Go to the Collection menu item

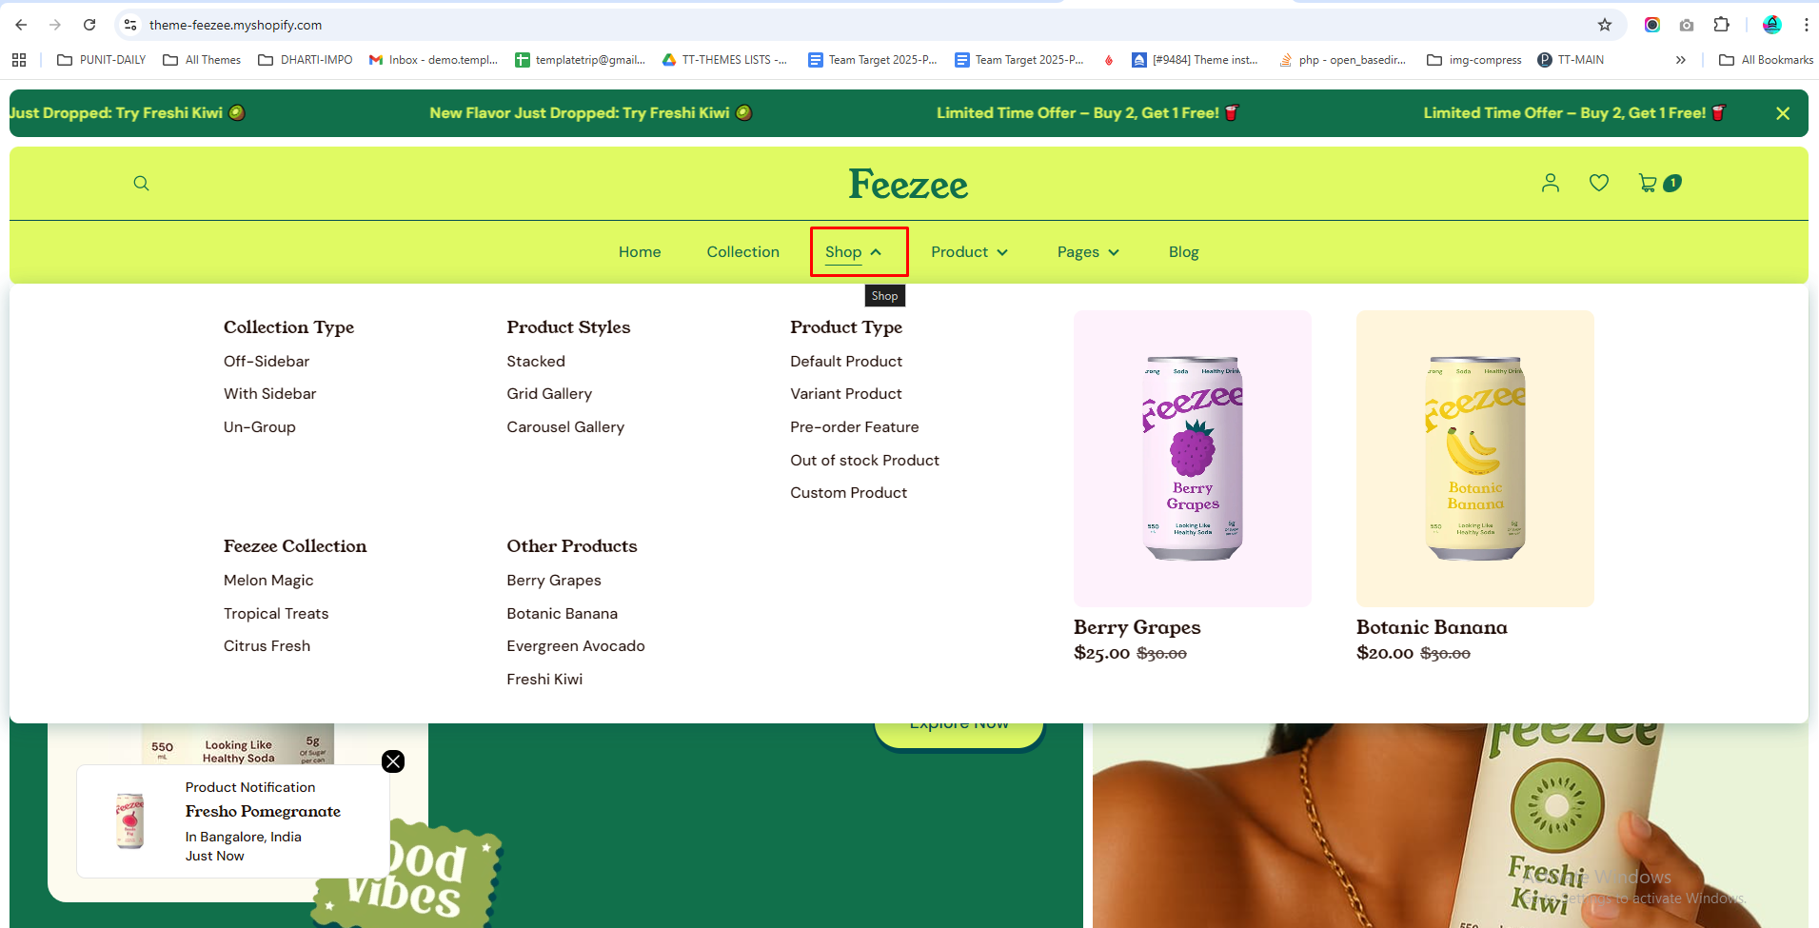pyautogui.click(x=742, y=252)
